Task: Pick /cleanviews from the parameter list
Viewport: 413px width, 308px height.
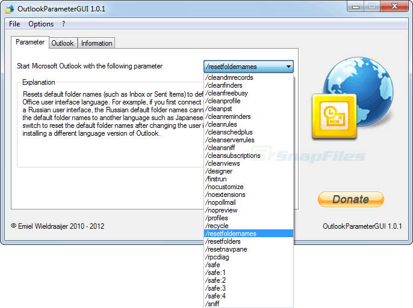Action: [222, 163]
